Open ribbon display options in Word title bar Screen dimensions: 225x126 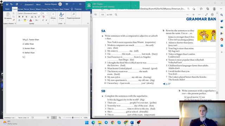[67, 4]
